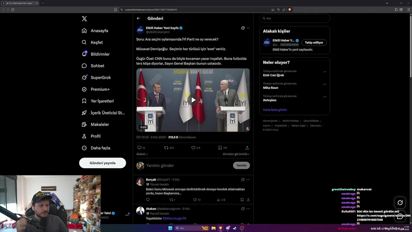This screenshot has width=412, height=232.
Task: Open more options on Burçak reply
Action: [248, 179]
